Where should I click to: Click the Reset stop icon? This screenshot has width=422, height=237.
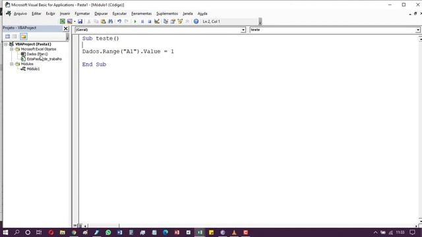(x=150, y=21)
